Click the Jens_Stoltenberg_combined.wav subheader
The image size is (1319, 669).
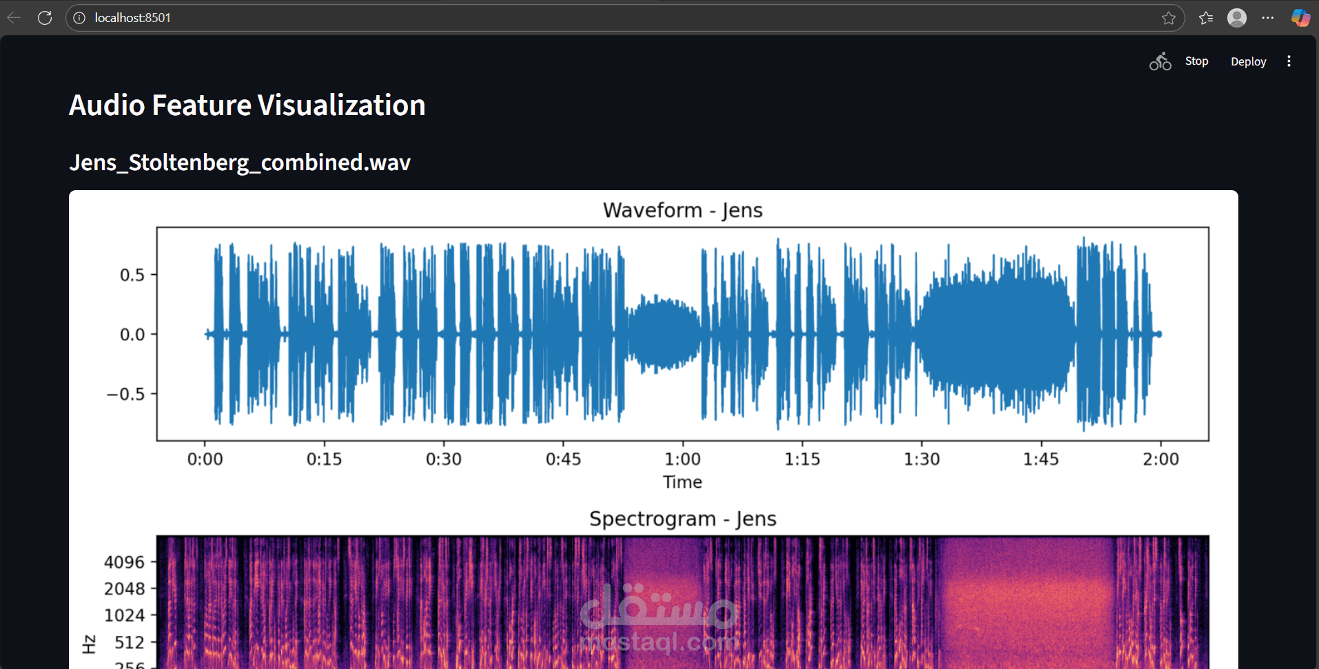pyautogui.click(x=240, y=163)
